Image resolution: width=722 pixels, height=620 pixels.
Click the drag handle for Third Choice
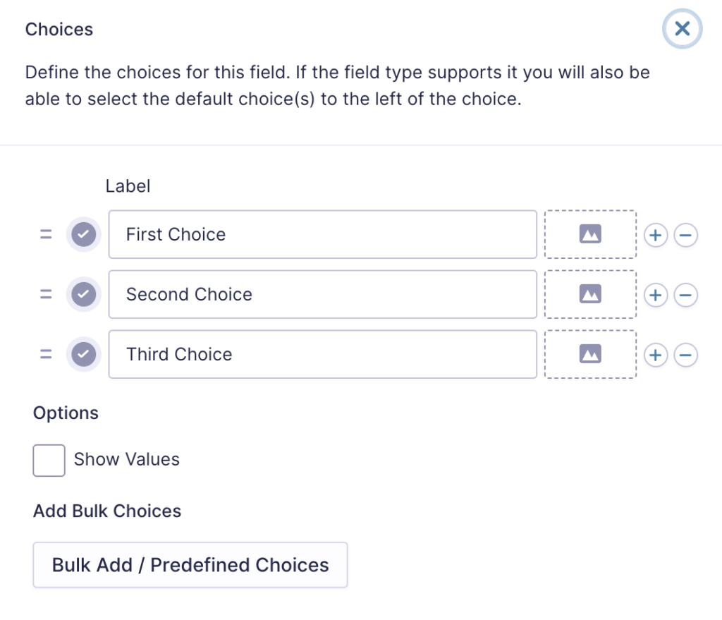(46, 354)
